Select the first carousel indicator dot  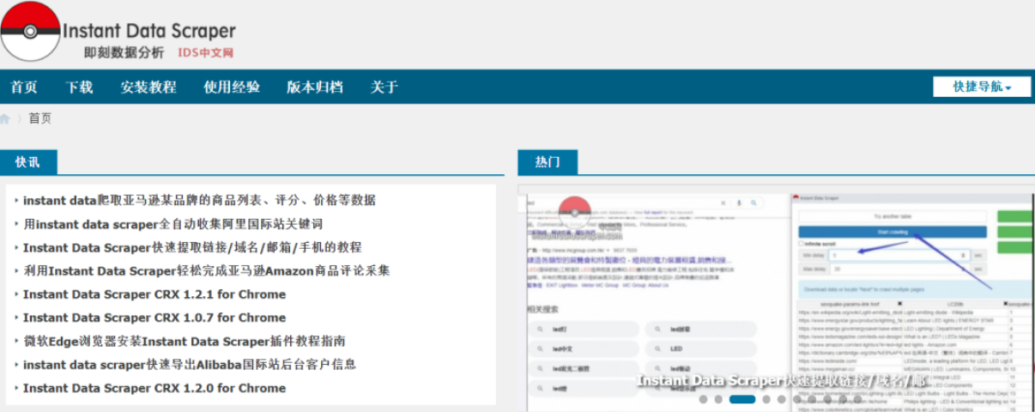tap(704, 399)
